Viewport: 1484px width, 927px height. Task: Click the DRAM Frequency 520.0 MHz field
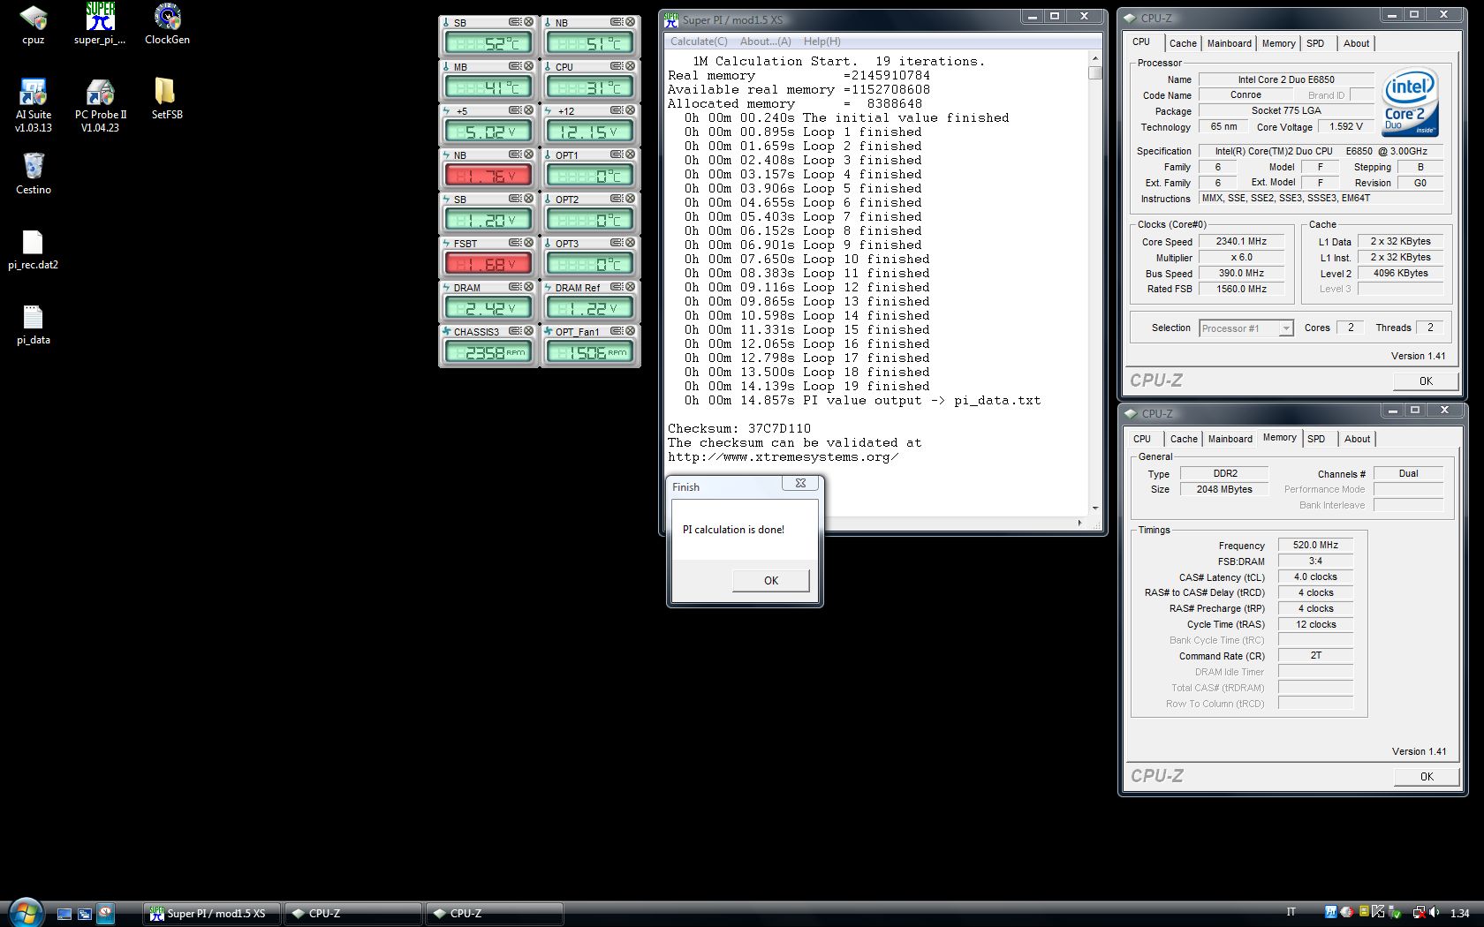click(x=1315, y=545)
